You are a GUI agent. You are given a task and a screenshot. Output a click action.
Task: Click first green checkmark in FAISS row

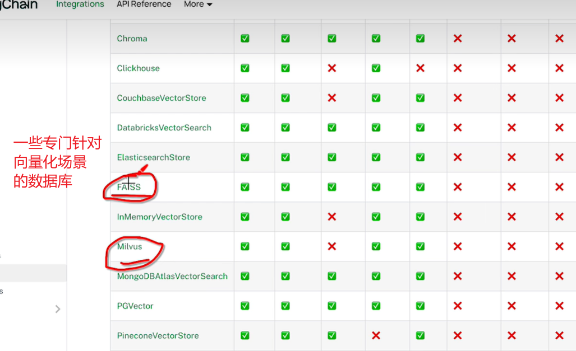(x=245, y=187)
